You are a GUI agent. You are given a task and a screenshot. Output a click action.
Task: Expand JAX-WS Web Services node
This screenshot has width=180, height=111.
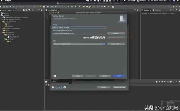[2, 20]
